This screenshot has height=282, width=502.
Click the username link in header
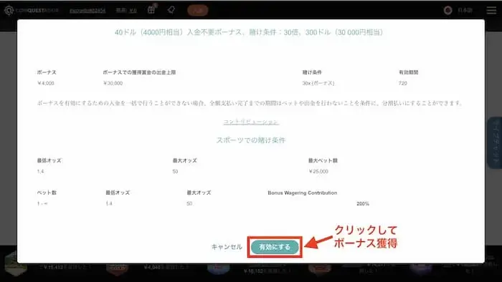tap(87, 11)
